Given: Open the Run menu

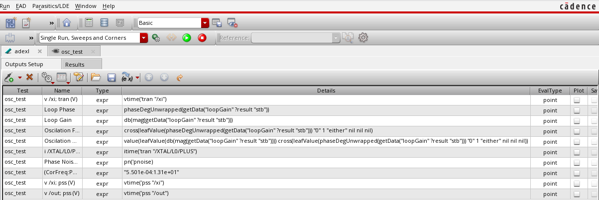Looking at the screenshot, I should 4,6.
